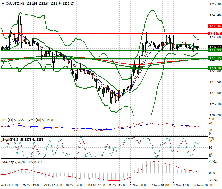Select the 30 Oct 22:00 time label
The image size is (222, 189).
(x=96, y=185)
